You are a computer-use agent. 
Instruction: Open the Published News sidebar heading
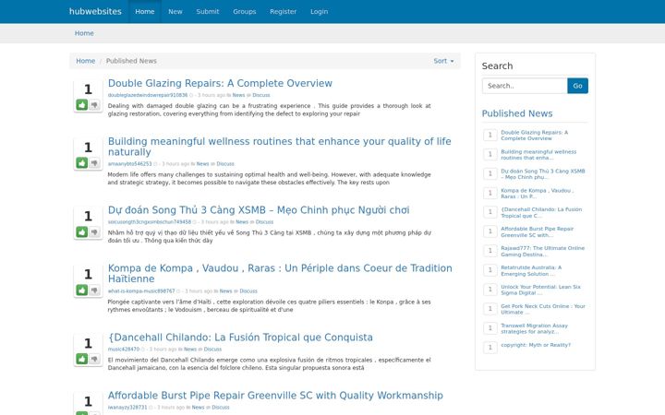(x=517, y=113)
